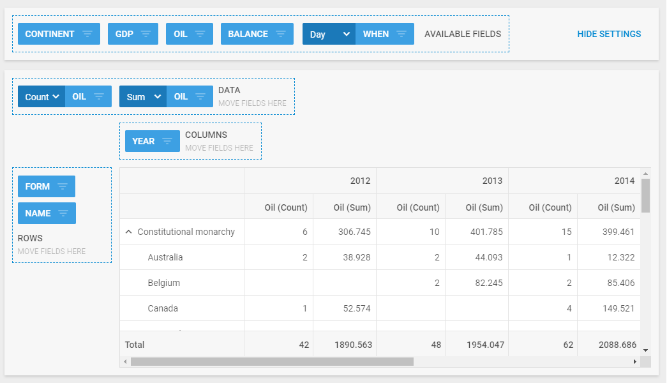
Task: Click HIDE SETTINGS link
Action: tap(609, 34)
